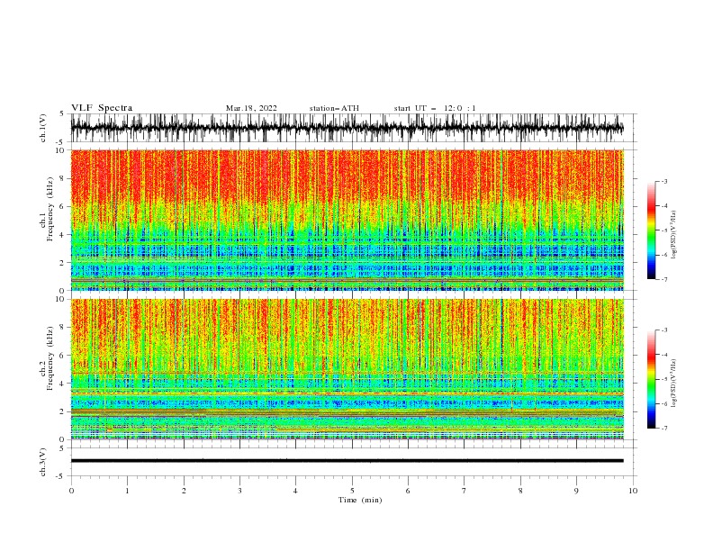Click time axis tick label '2'

point(184,491)
